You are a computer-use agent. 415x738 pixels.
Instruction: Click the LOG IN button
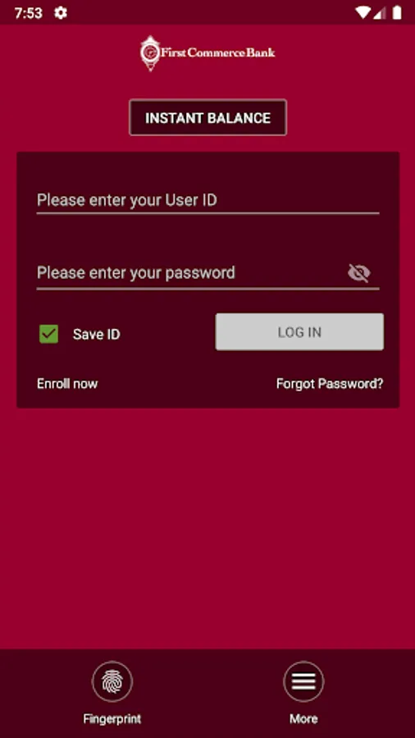click(299, 332)
